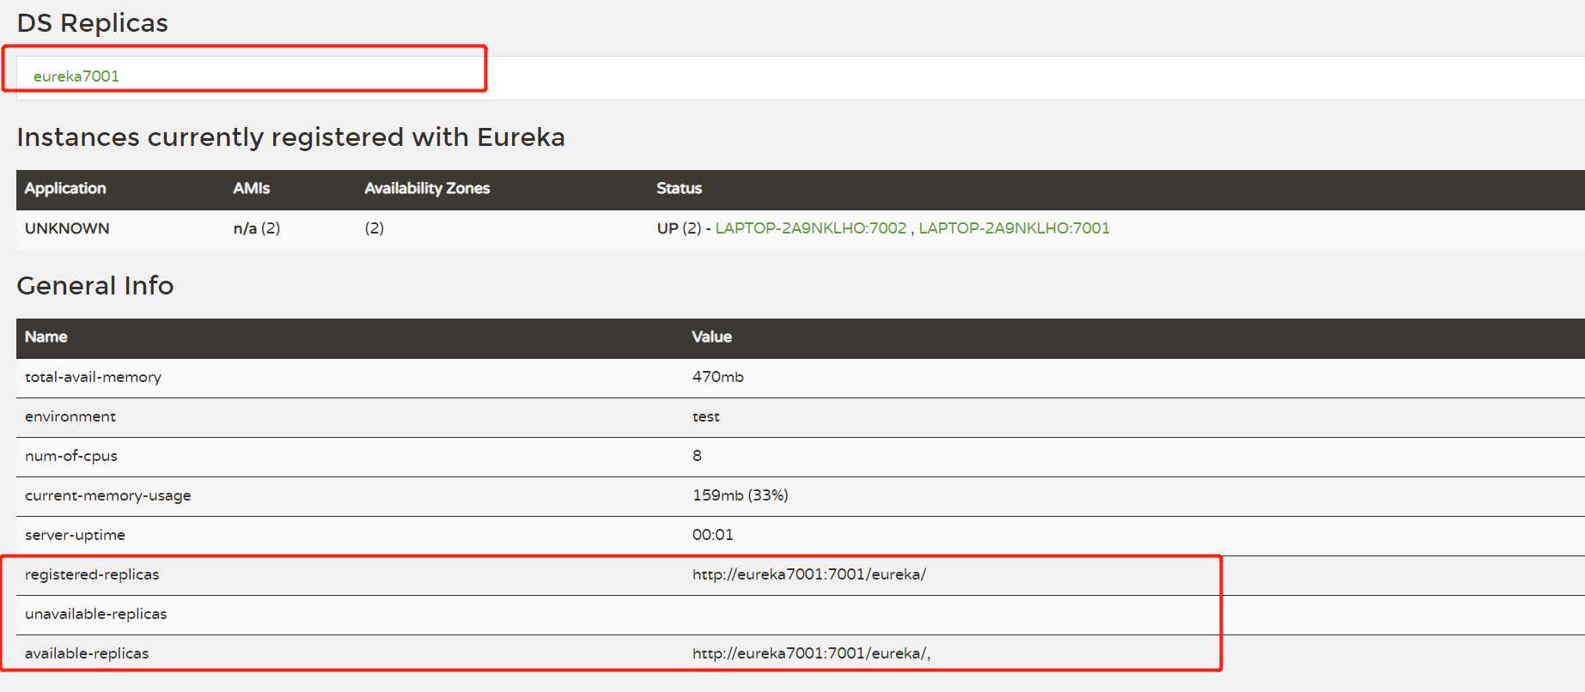
Task: Click the General Info heading
Action: click(95, 286)
